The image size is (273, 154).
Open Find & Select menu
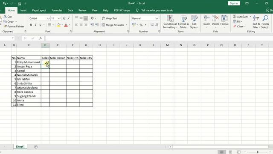(265, 22)
